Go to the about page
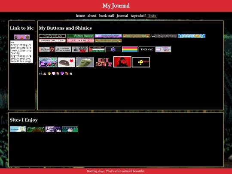232x174 pixels. [x=92, y=16]
